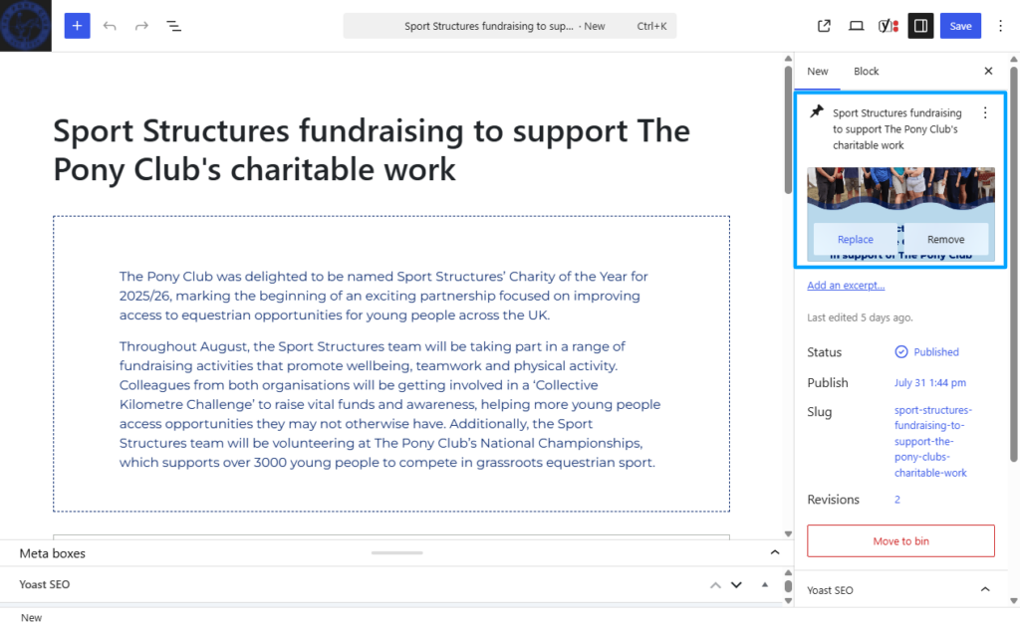Select the paragraph starting Throughout August

point(389,404)
